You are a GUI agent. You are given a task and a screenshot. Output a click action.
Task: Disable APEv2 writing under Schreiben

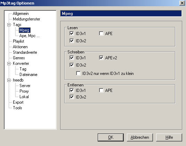101,58
